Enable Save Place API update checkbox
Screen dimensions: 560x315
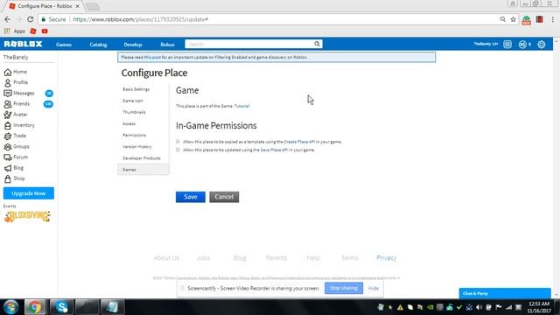pyautogui.click(x=178, y=150)
